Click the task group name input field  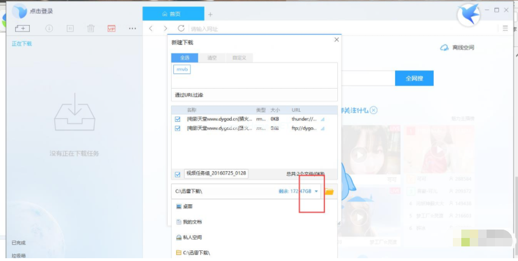(216, 173)
